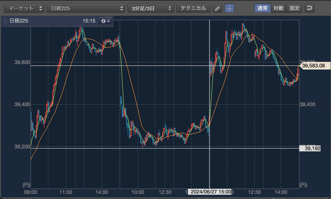Open the 日経225 symbol dropdown
Screen dimensions: 331x199
[x=86, y=8]
